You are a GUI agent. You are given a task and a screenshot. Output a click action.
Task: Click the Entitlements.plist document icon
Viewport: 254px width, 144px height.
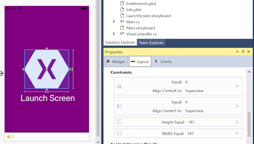tap(122, 3)
